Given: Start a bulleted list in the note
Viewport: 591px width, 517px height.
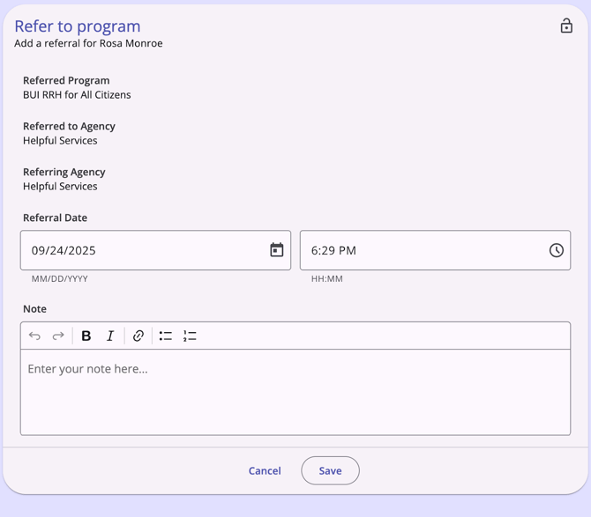Looking at the screenshot, I should [x=166, y=336].
